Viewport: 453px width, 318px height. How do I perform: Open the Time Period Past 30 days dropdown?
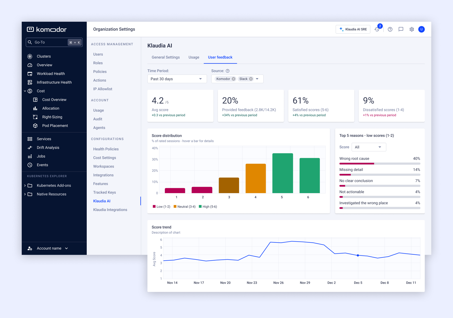point(177,79)
